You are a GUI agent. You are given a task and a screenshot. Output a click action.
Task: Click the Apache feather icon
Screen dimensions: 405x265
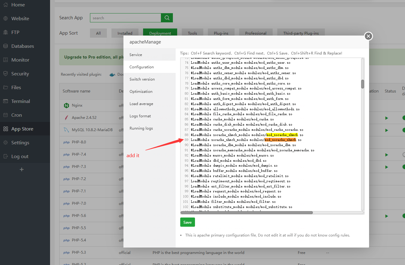pos(66,118)
